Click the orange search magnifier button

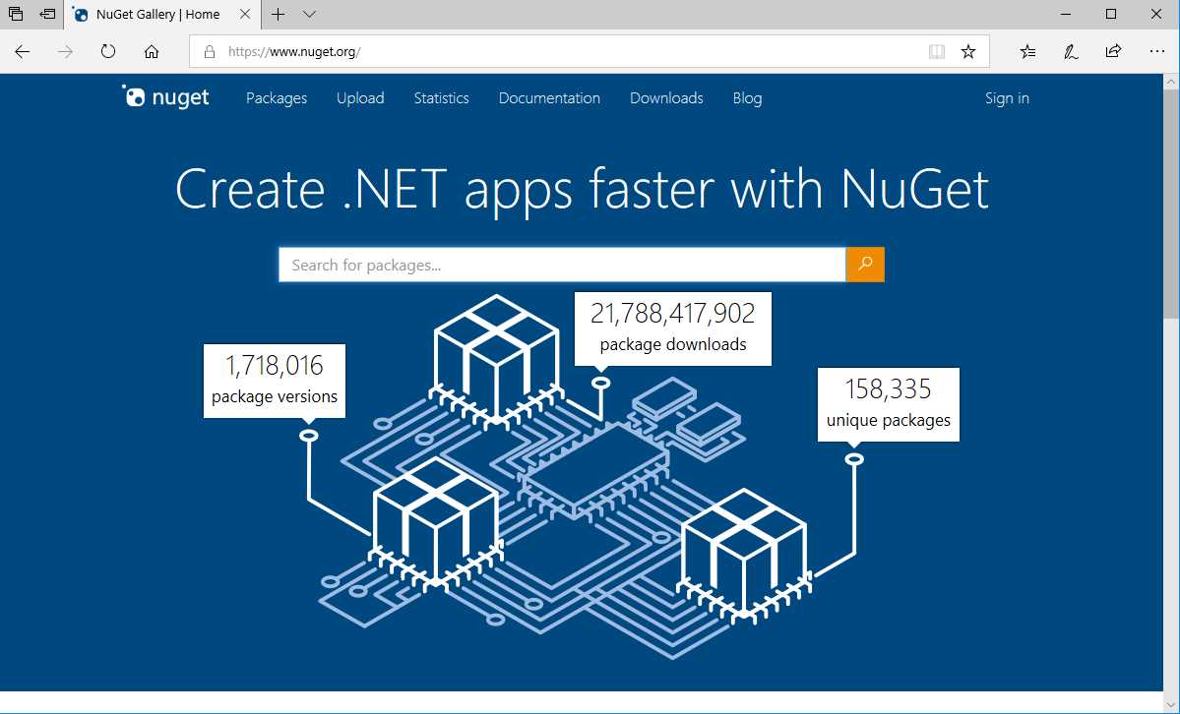(x=864, y=264)
